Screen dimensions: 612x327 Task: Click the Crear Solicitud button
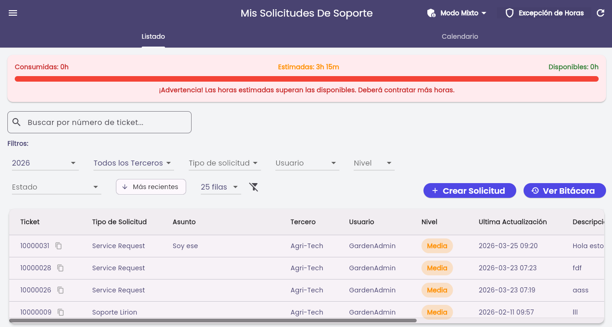[470, 190]
